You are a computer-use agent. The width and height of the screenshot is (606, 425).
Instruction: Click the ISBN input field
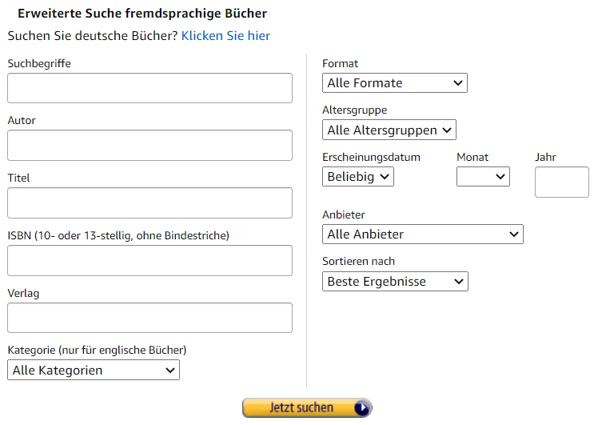[x=150, y=261]
